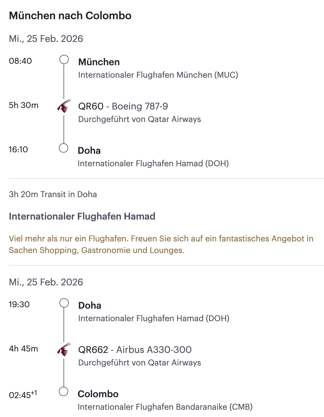Open the promo text about shopping and lounges
The width and height of the screenshot is (324, 417).
click(x=161, y=244)
